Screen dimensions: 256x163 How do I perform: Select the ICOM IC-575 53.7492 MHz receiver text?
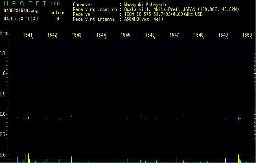(163, 14)
